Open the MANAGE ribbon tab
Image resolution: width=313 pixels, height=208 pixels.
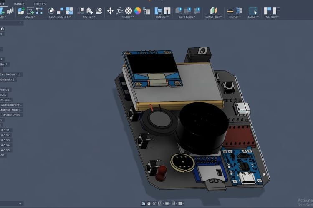[19, 4]
